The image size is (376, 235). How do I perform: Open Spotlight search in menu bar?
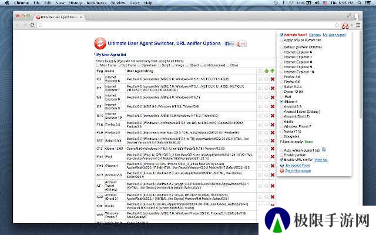[359, 3]
